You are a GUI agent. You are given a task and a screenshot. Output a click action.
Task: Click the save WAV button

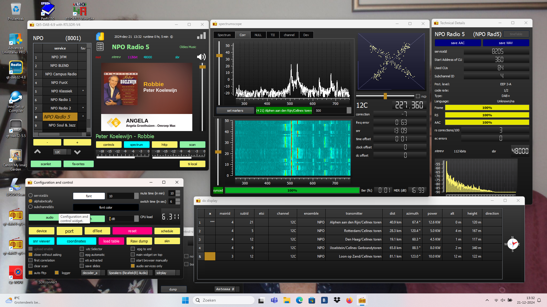click(506, 43)
